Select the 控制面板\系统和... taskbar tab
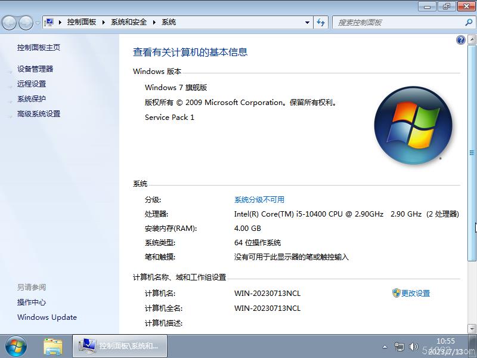Image resolution: width=477 pixels, height=358 pixels. pyautogui.click(x=119, y=346)
